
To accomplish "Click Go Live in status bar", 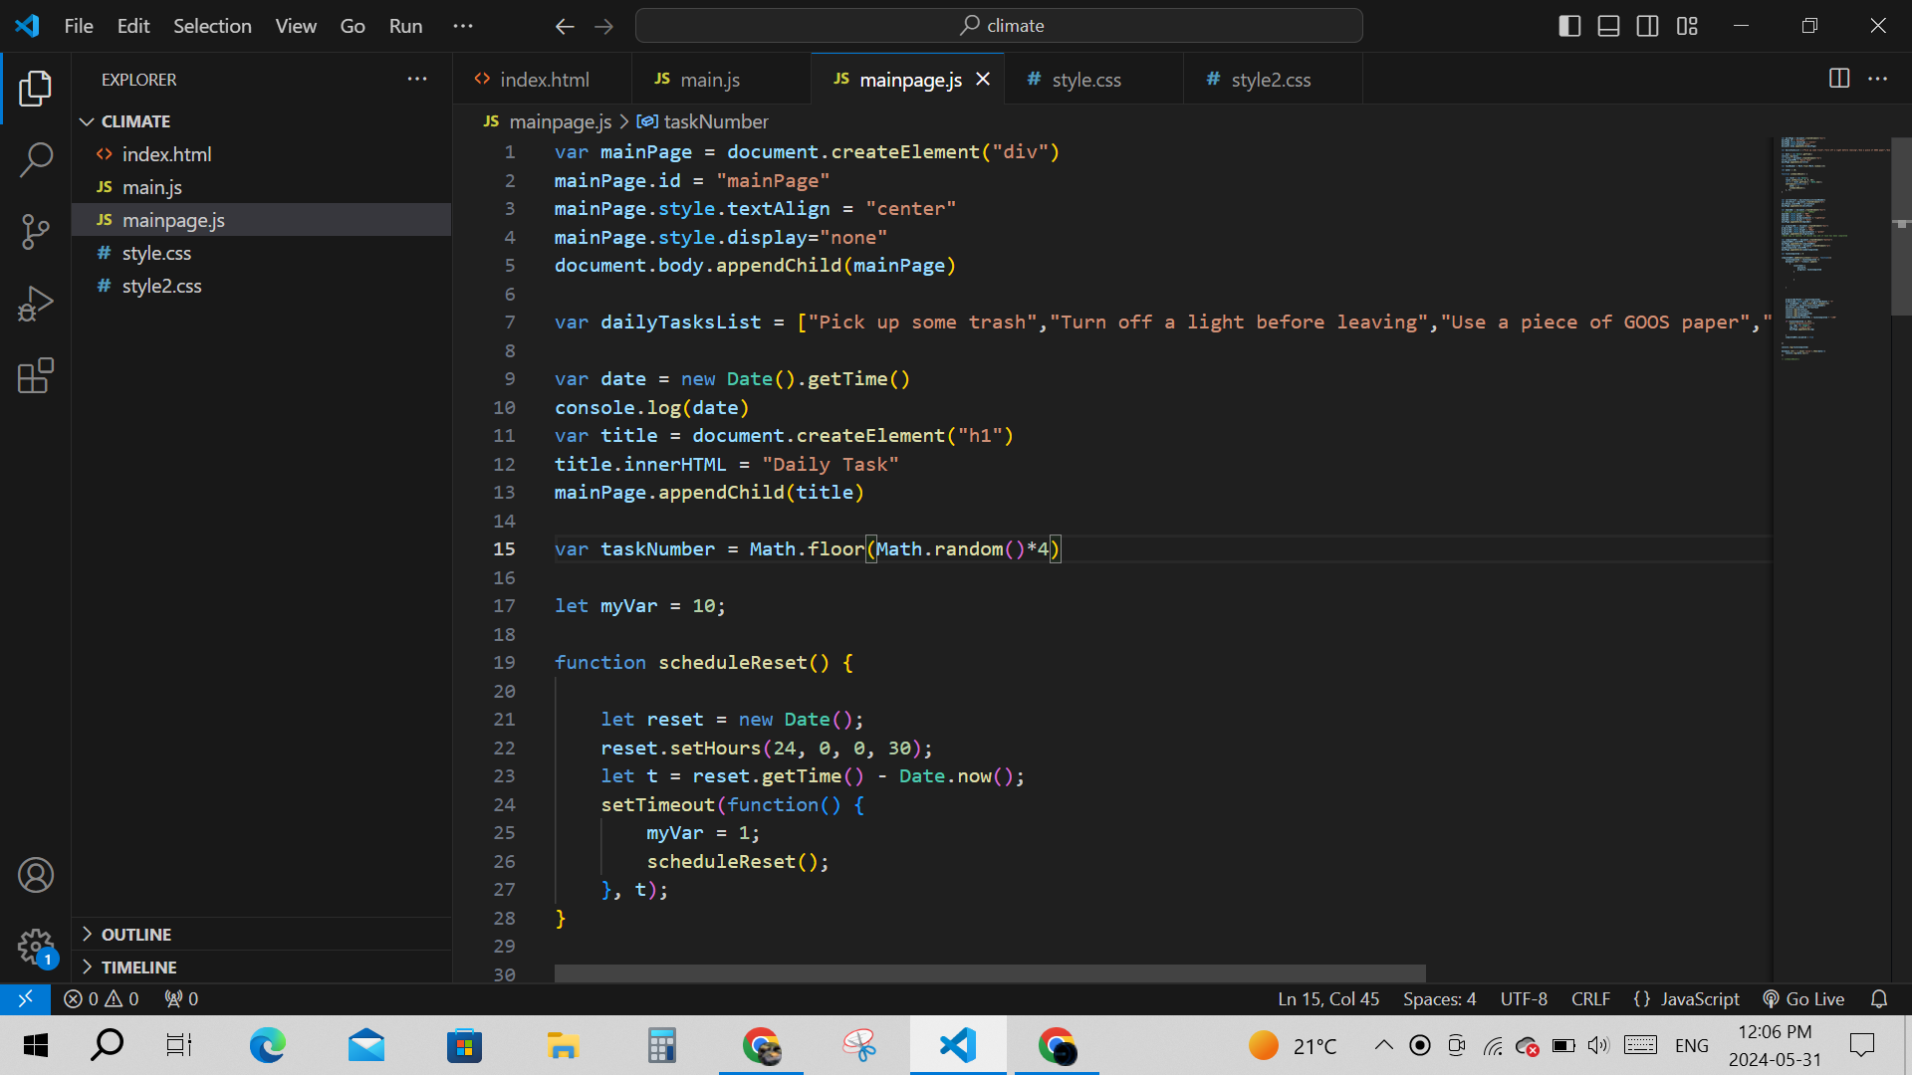I will (1803, 998).
